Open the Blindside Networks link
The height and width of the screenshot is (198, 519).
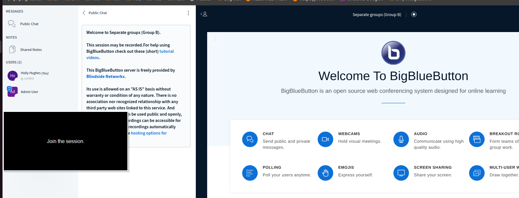(105, 76)
